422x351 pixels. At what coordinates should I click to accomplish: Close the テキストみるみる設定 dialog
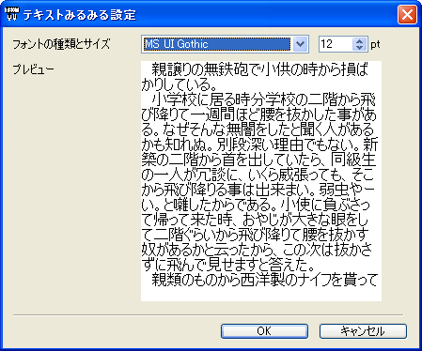click(407, 14)
